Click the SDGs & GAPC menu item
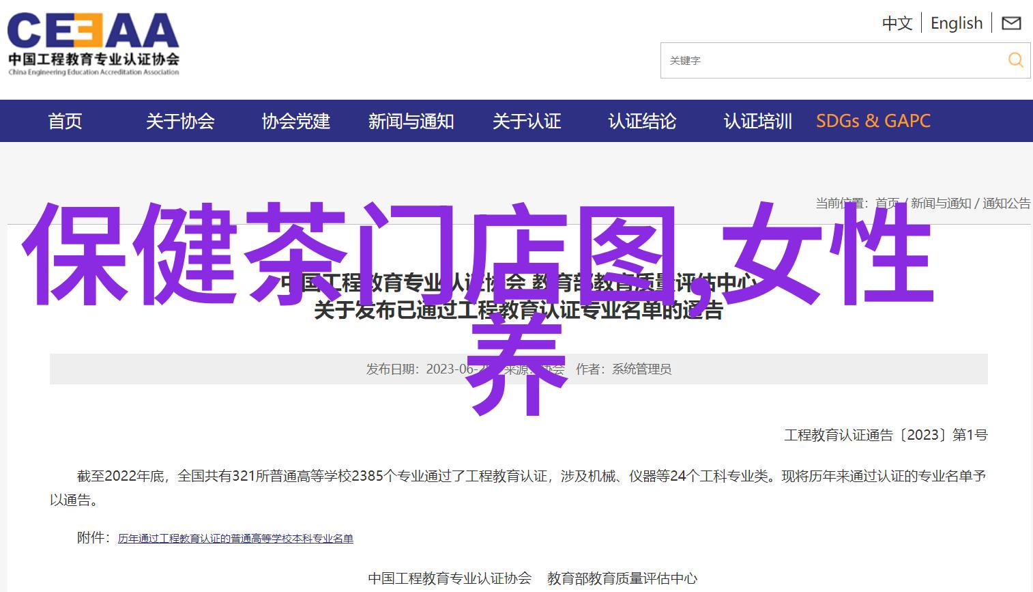 873,121
